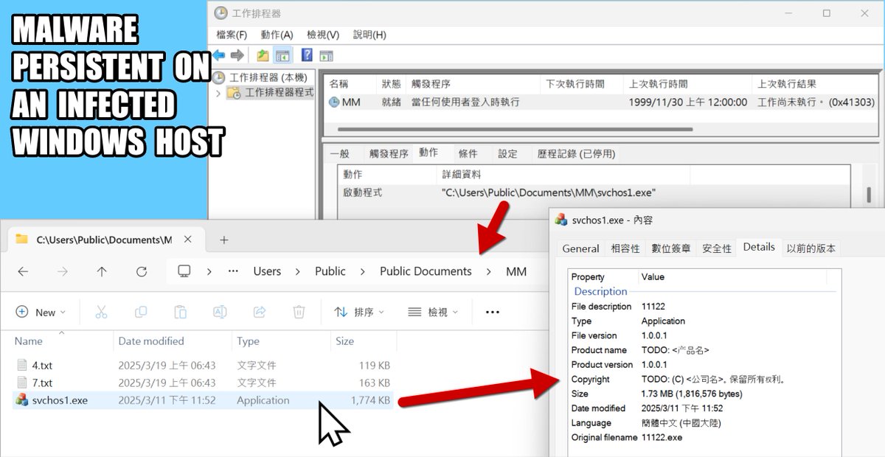Switch to the 歷程記錄 (已停用) tab
Screen dimensions: 885x457
576,154
